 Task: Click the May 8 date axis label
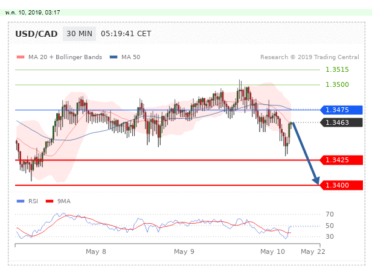(96, 251)
